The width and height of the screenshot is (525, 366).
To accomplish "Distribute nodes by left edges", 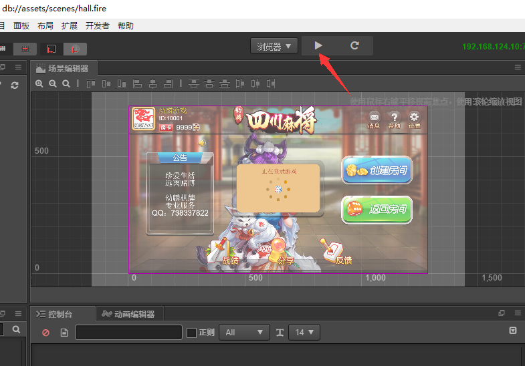I will coord(240,83).
